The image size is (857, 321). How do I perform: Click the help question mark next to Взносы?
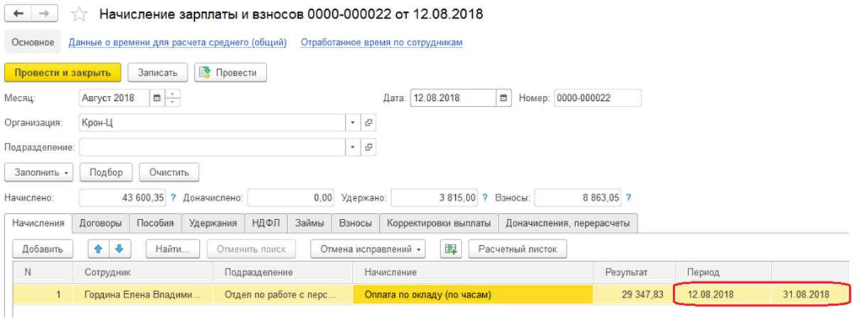(x=629, y=197)
